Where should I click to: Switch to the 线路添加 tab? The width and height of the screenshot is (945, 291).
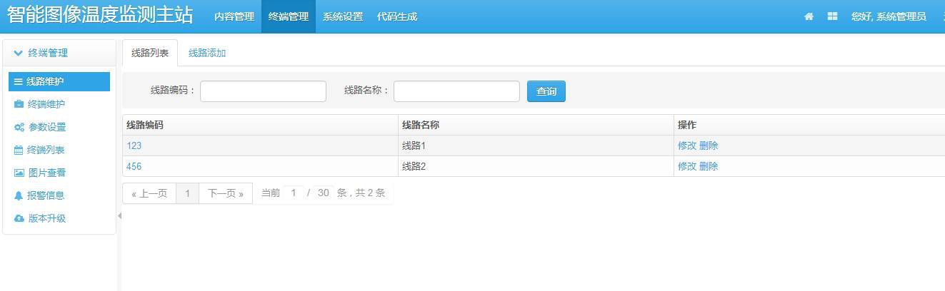[x=207, y=53]
